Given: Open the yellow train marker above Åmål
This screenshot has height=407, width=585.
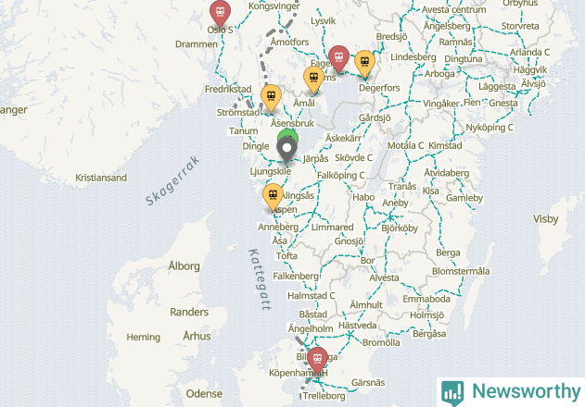Looking at the screenshot, I should [x=313, y=79].
